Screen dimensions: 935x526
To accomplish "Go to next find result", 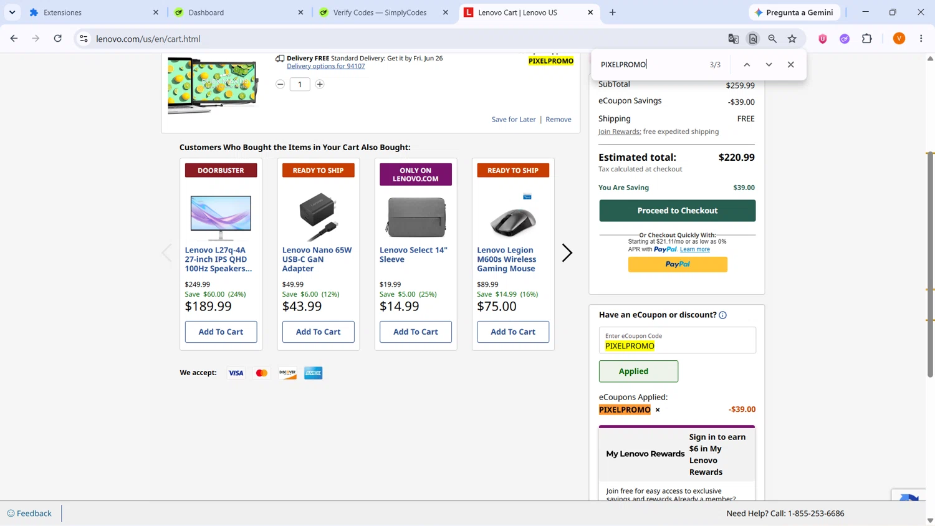I will pos(769,65).
